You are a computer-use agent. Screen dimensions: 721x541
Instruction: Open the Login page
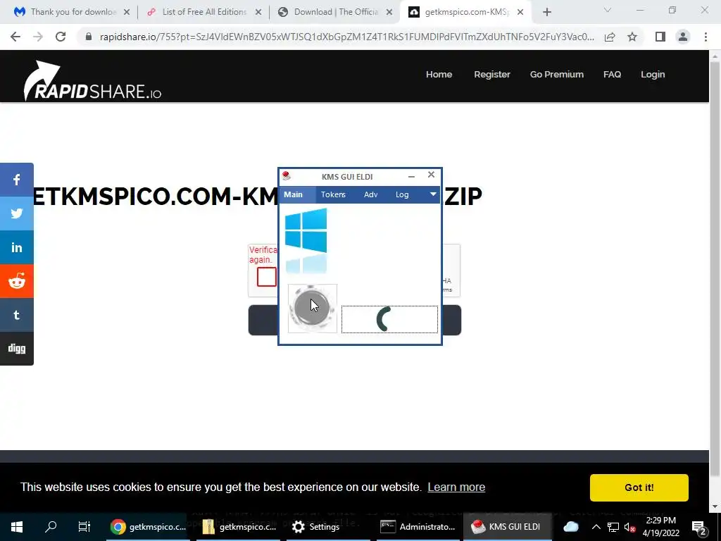(653, 75)
